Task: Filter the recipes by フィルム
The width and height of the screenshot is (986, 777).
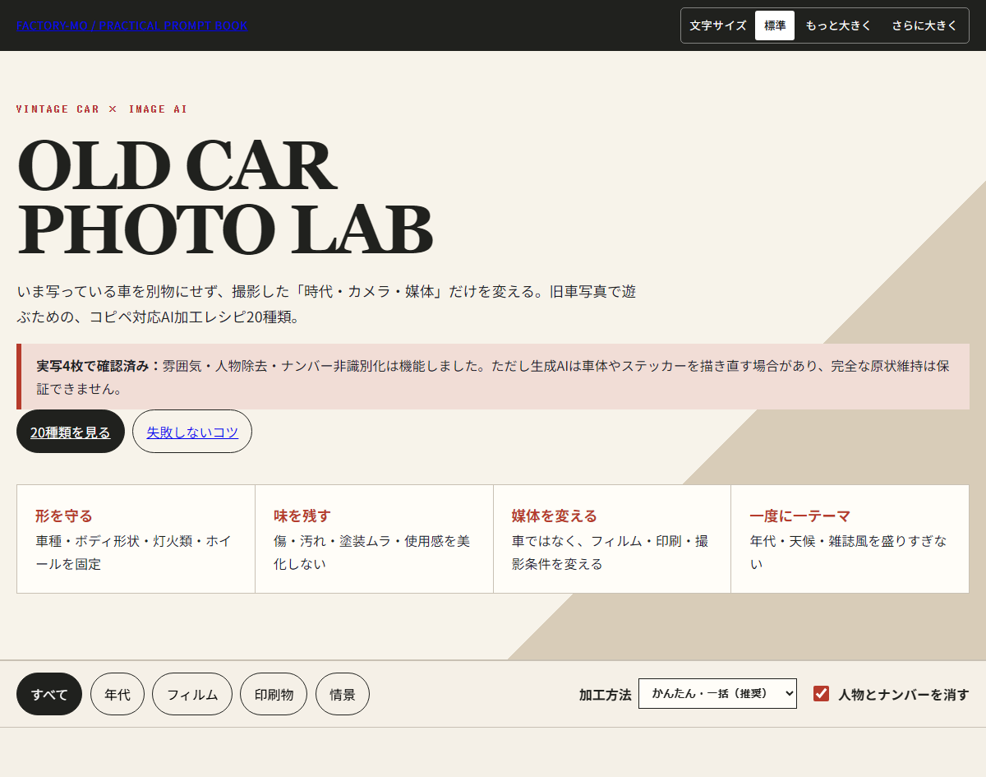Action: (192, 694)
